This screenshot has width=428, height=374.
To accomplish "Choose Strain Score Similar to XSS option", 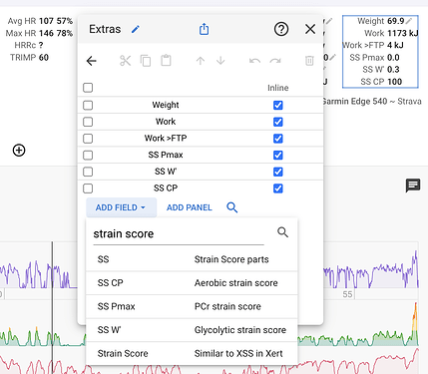I will pyautogui.click(x=192, y=353).
